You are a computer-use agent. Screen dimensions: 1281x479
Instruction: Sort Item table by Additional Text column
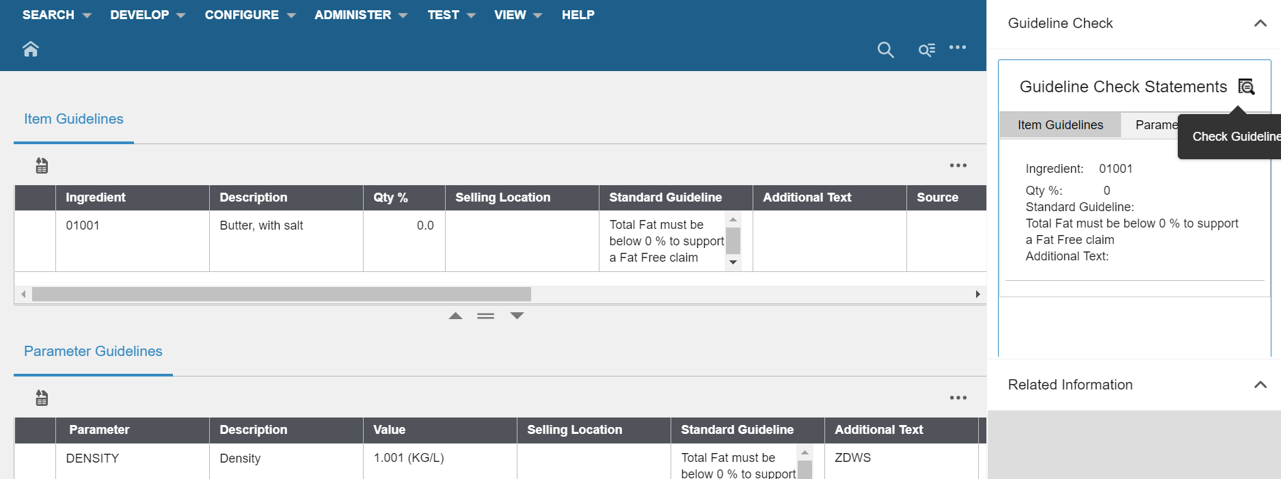(830, 197)
